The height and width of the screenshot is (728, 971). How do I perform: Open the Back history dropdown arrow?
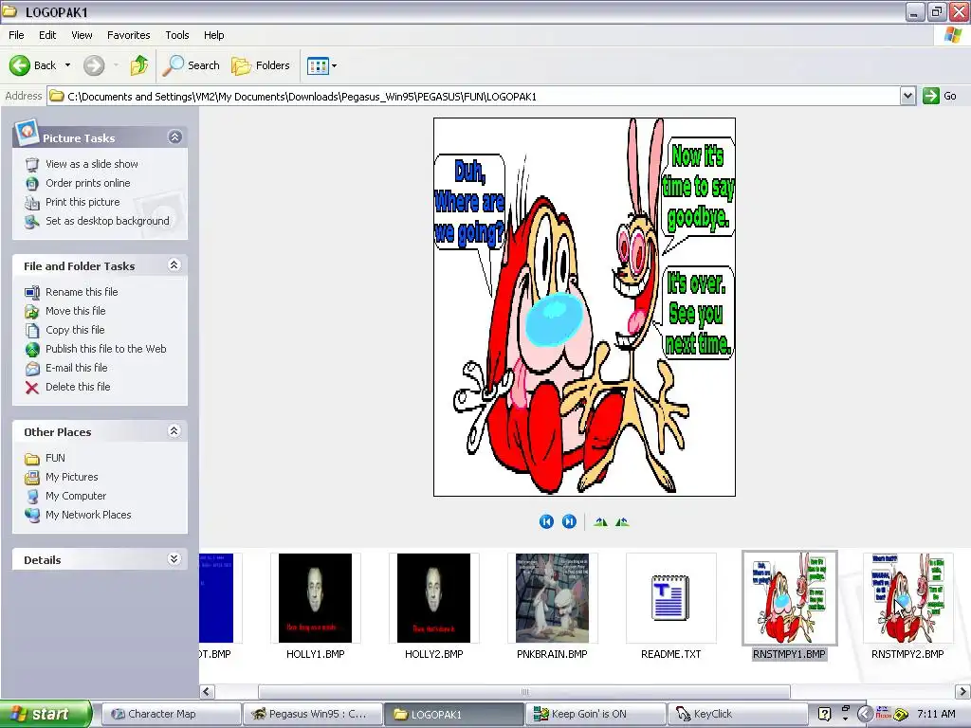tap(67, 65)
